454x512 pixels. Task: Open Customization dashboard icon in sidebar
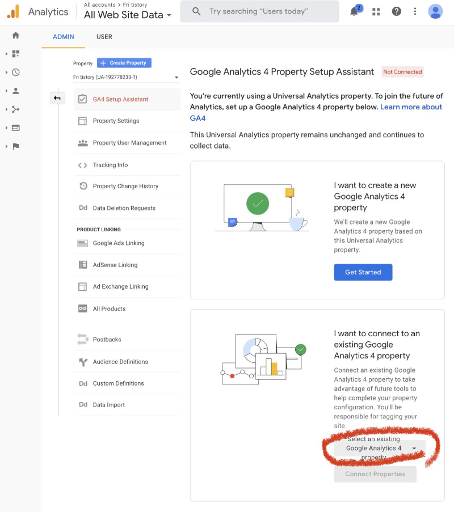(x=16, y=53)
